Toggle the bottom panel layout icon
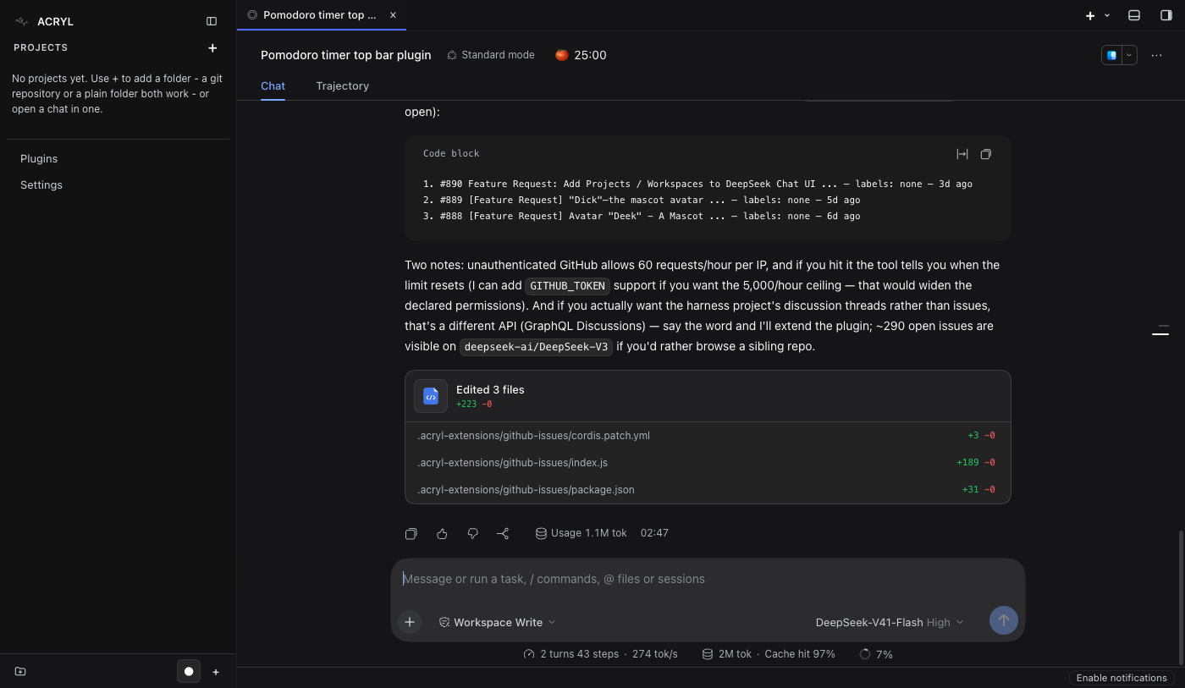 click(x=1134, y=15)
